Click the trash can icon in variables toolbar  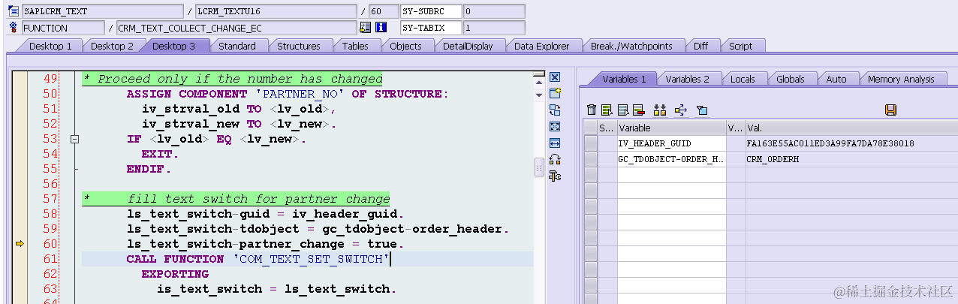pos(592,110)
